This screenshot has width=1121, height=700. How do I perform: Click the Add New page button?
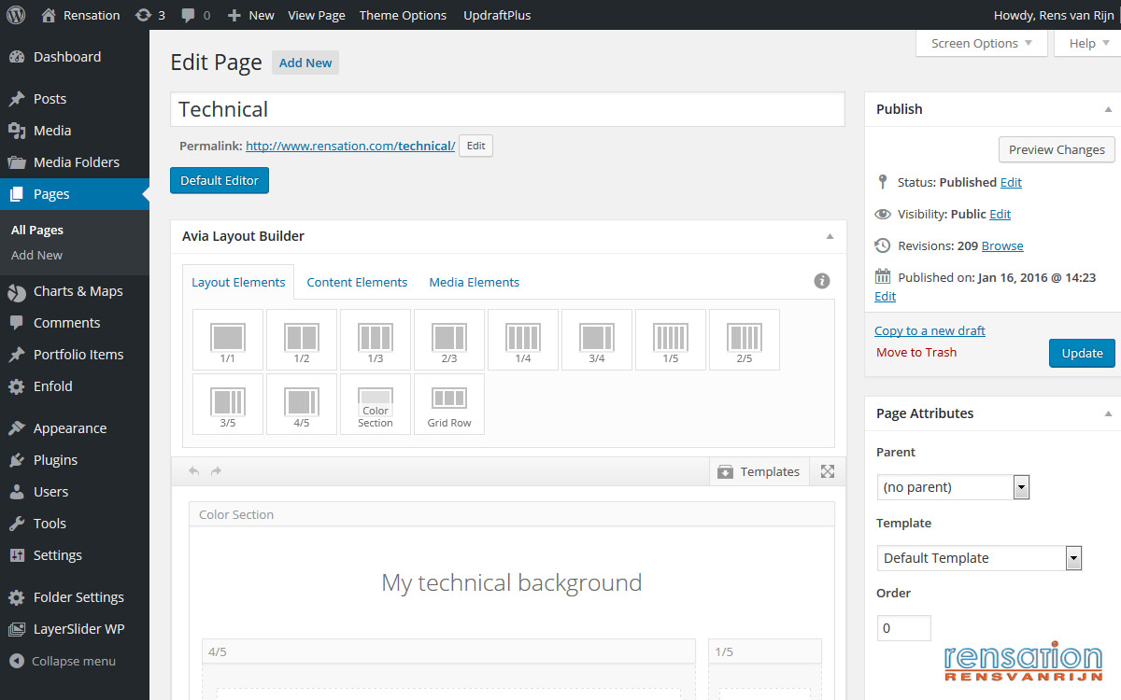[x=305, y=63]
